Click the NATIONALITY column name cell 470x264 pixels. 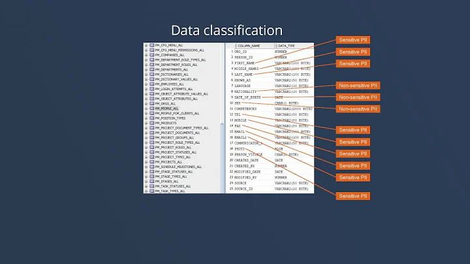point(245,91)
